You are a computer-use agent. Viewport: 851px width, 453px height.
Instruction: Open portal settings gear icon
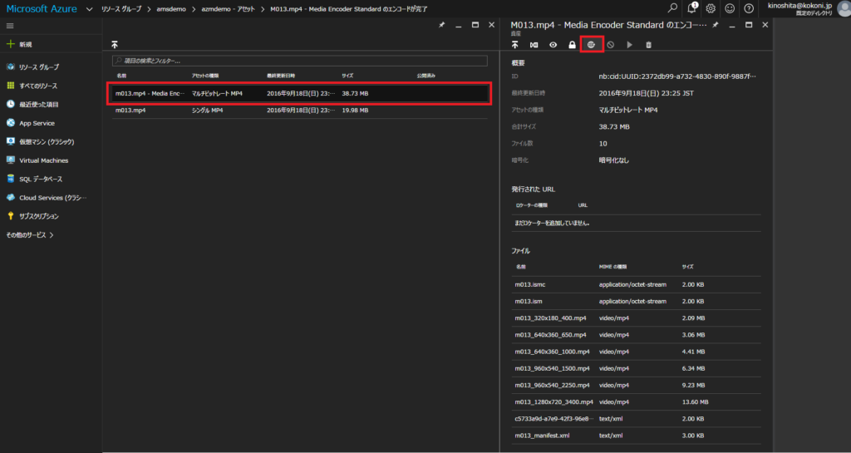[711, 8]
